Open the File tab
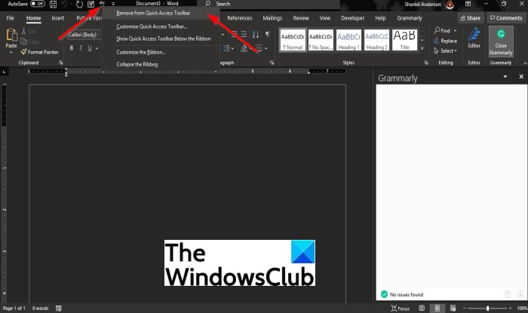 [11, 18]
